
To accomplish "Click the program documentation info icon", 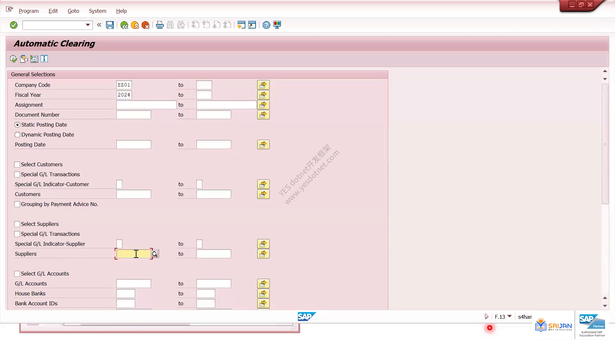I will point(44,59).
